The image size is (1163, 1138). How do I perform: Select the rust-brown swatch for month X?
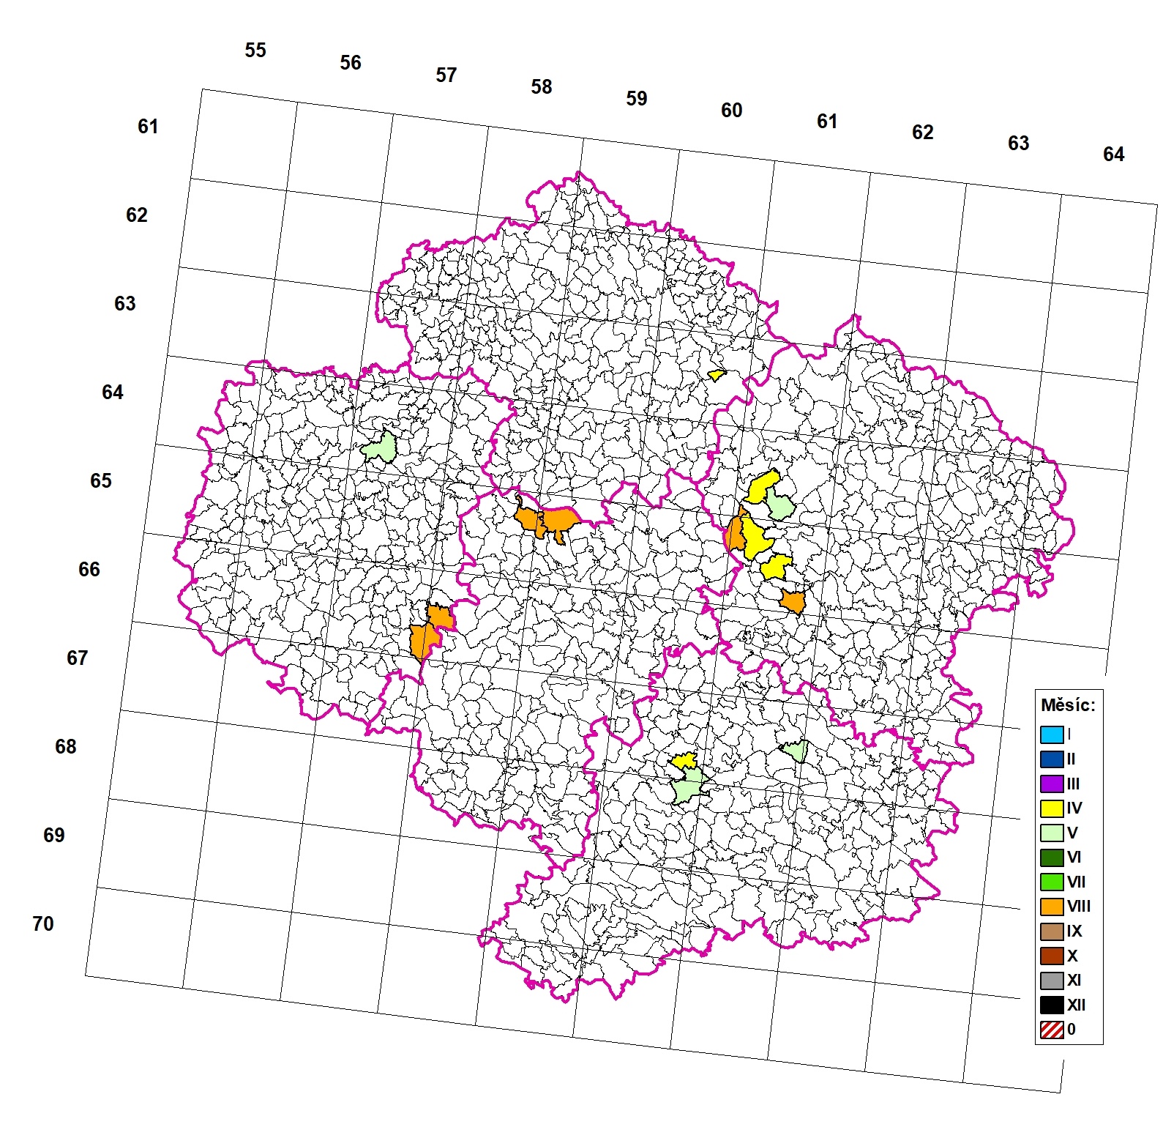(x=1052, y=956)
